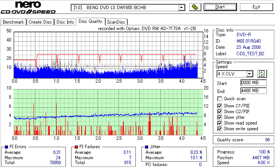Click the blue Jitter legend square
The height and width of the screenshot is (168, 275).
click(x=147, y=147)
